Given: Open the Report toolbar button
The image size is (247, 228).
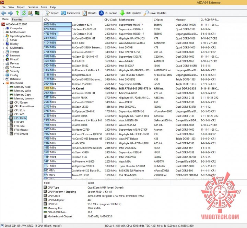Looking at the screenshot, I should click(52, 13).
